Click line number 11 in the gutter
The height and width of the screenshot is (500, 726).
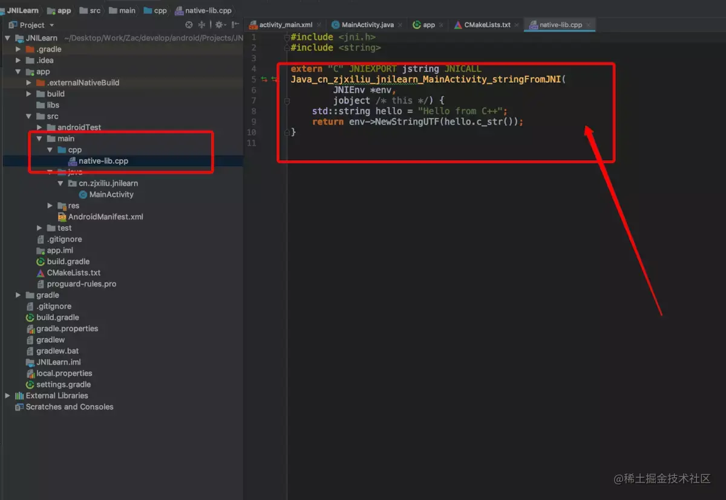click(x=252, y=143)
